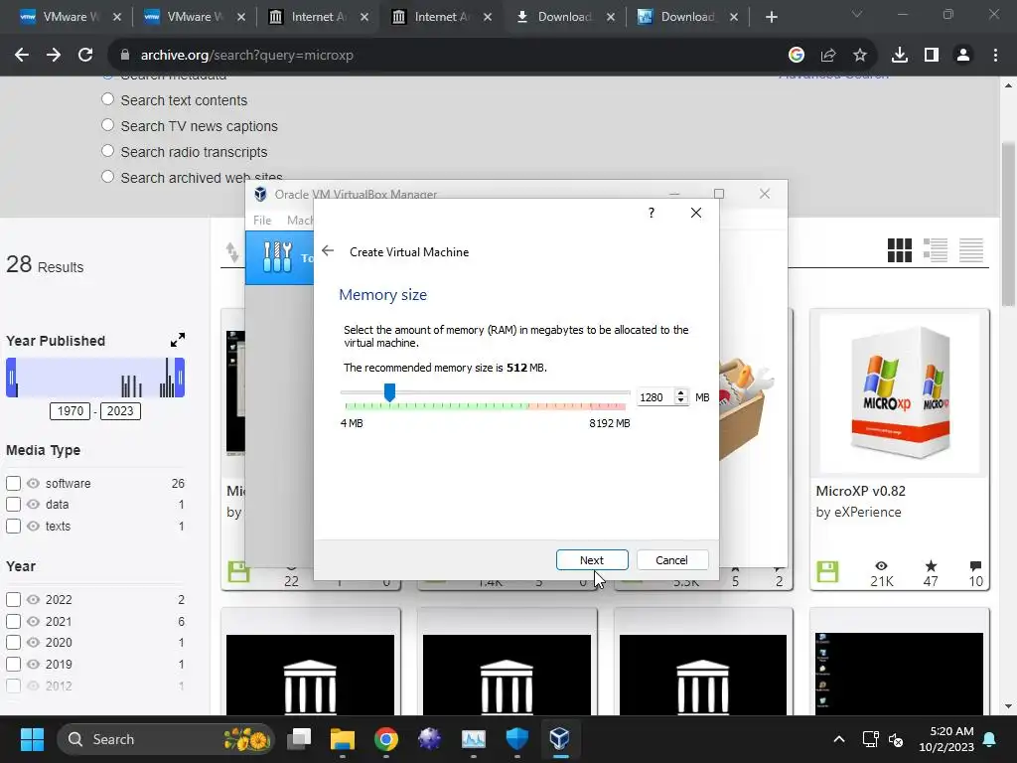The width and height of the screenshot is (1017, 763).
Task: Check the 2021 year filter
Action: click(x=14, y=621)
